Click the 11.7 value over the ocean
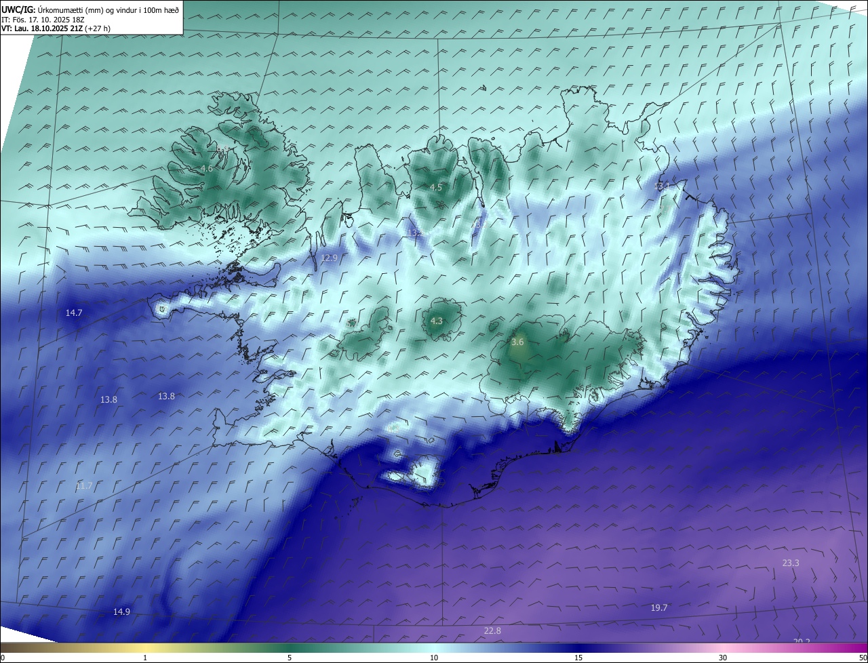This screenshot has width=868, height=663. (84, 485)
